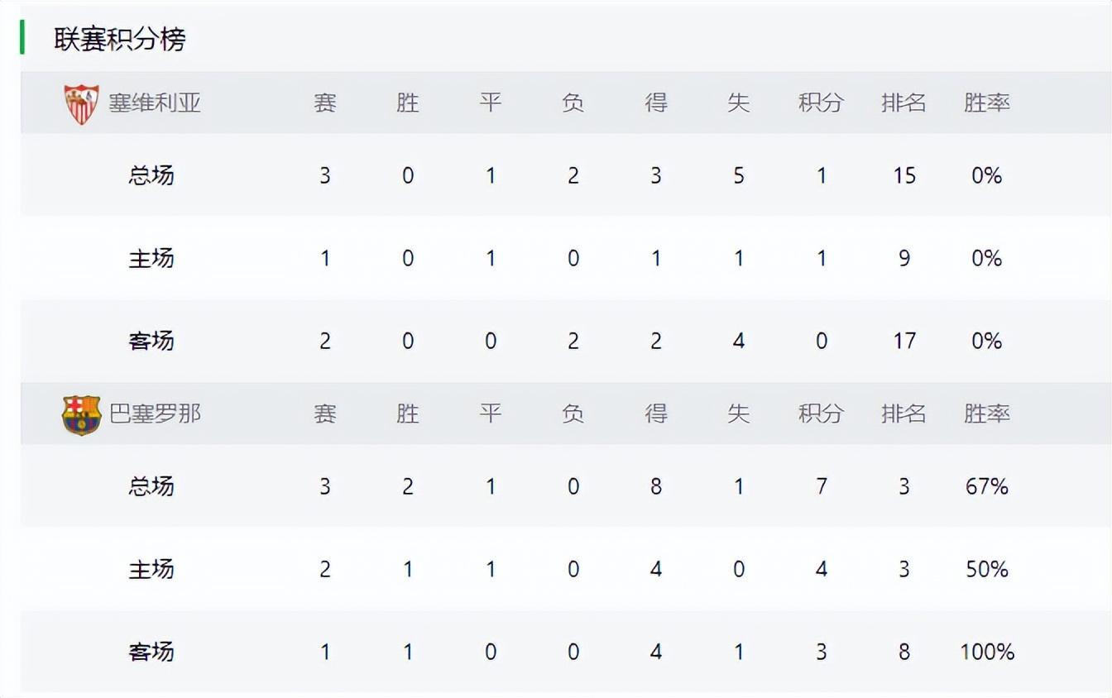Click 积分 column header in Barcelona table
1112x698 pixels.
821,414
